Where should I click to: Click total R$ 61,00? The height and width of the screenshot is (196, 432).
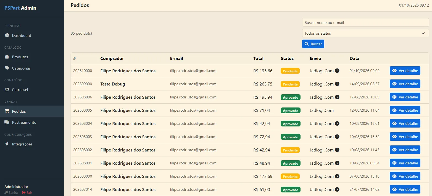point(262,189)
